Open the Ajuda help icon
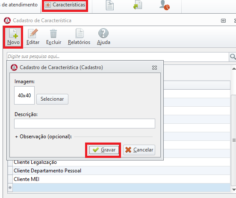Screen dimensions: 236x198 [103, 33]
